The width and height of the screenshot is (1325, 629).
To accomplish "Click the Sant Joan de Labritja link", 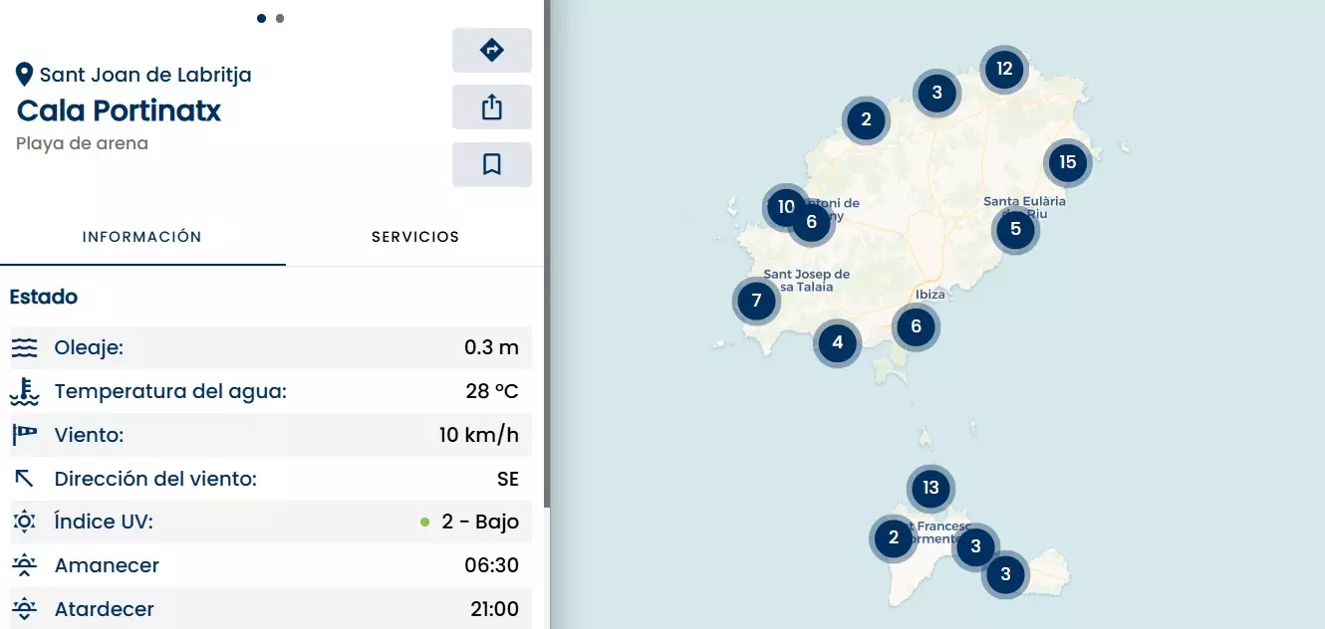I will tap(145, 75).
